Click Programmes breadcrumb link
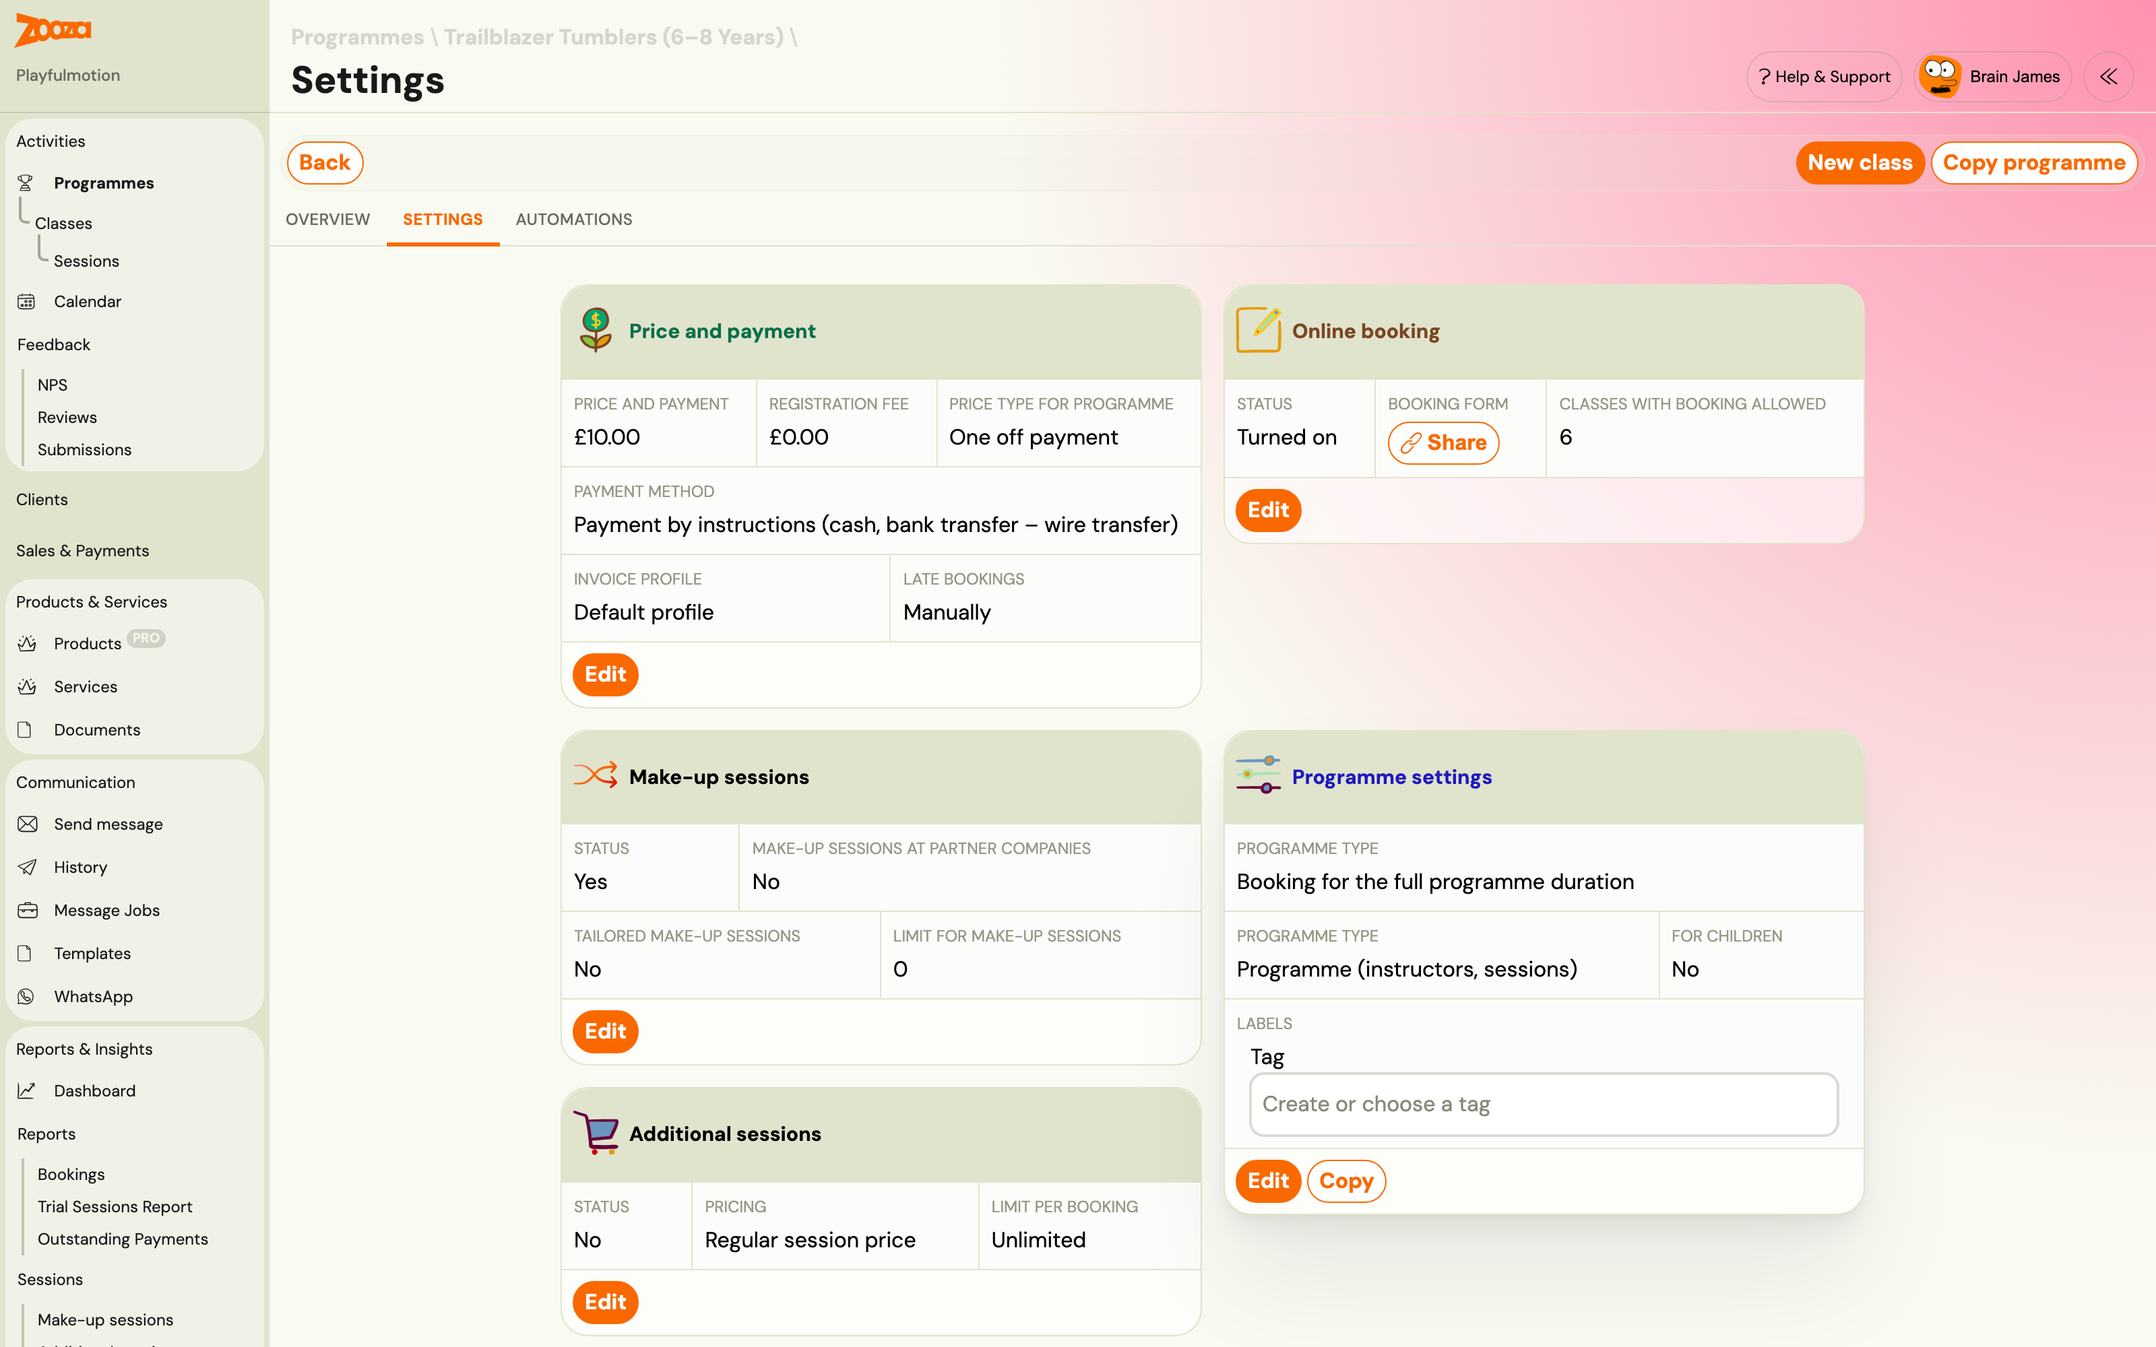2156x1347 pixels. [357, 38]
